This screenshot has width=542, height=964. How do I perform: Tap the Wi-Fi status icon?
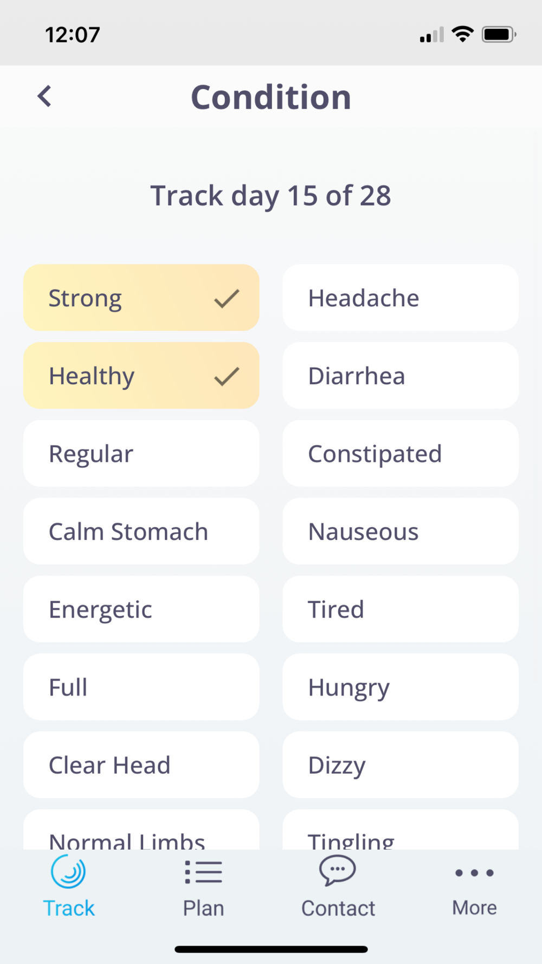(462, 34)
